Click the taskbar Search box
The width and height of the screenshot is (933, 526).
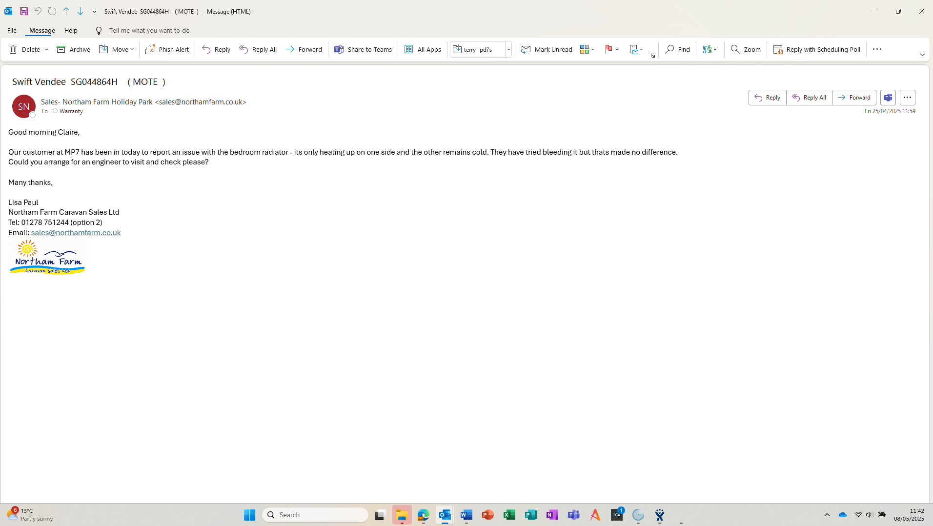click(x=315, y=515)
